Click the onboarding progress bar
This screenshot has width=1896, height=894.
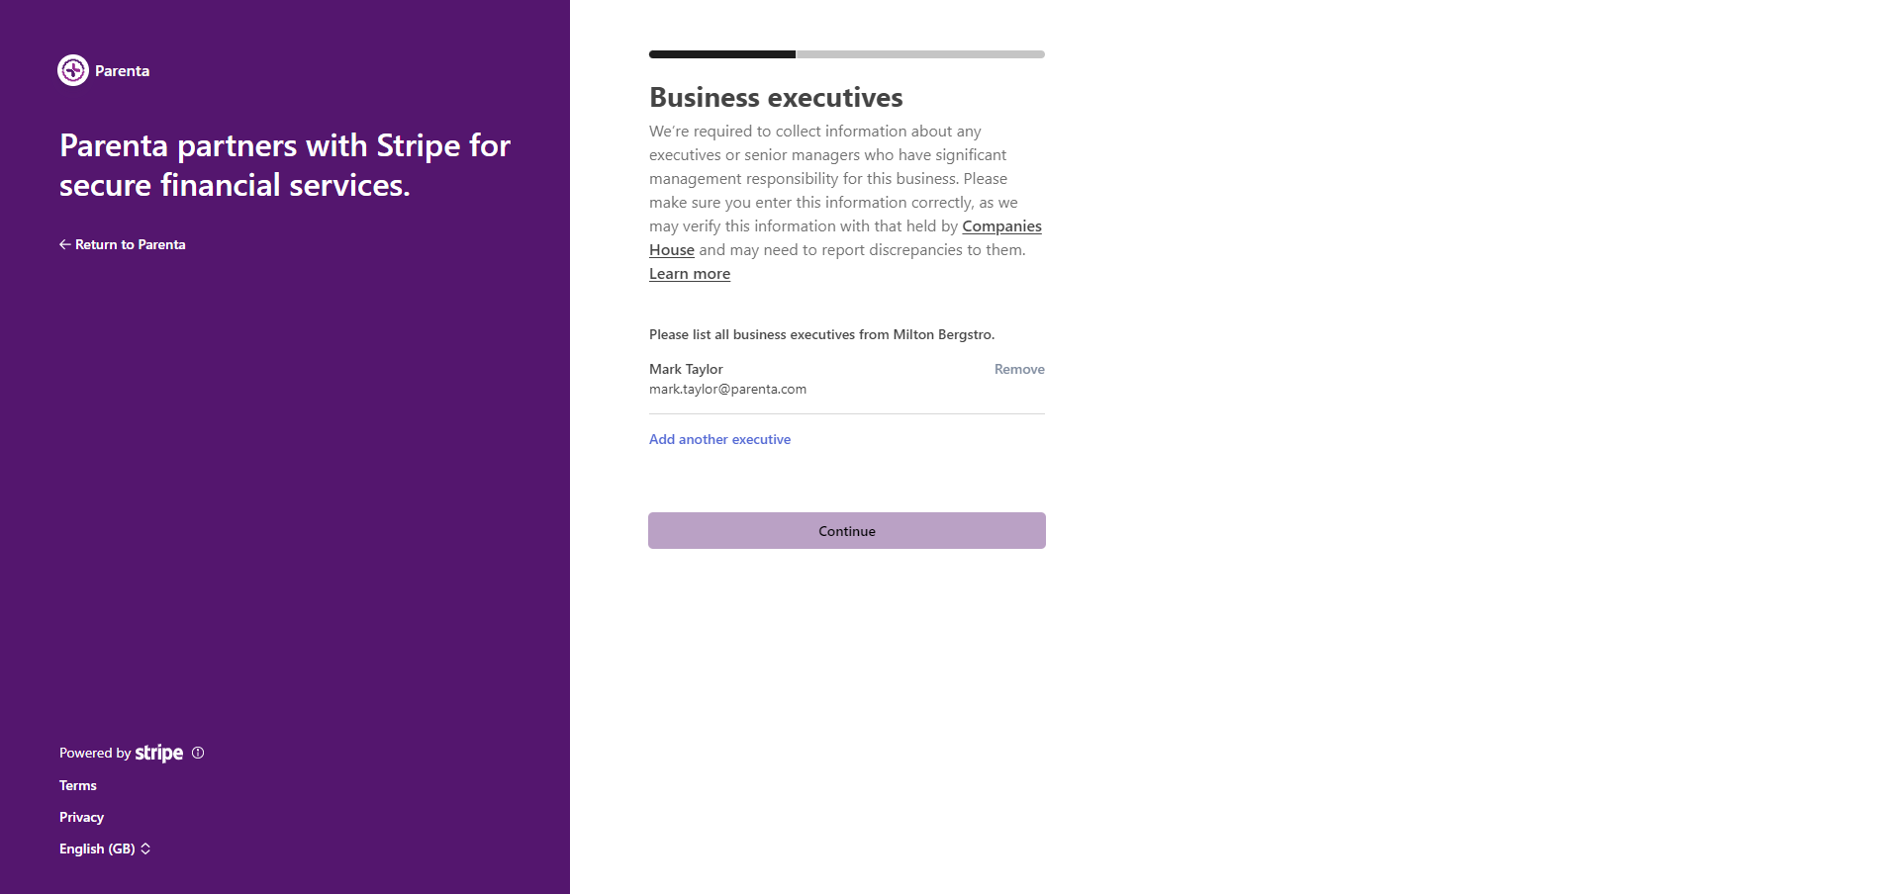[847, 54]
